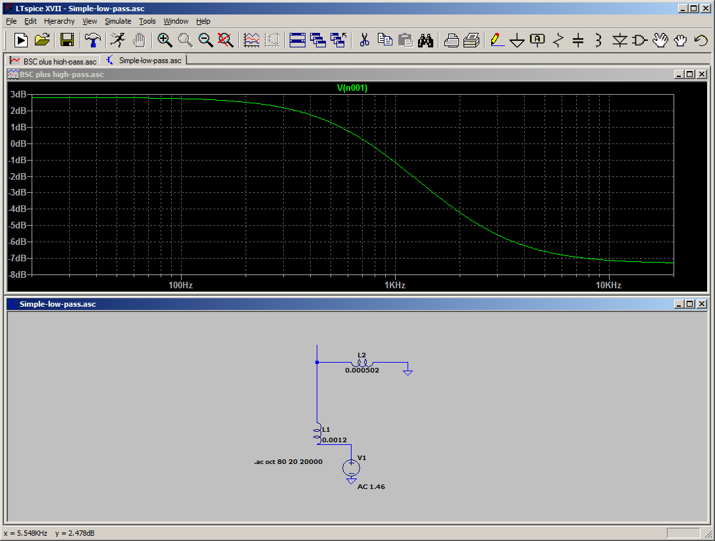Viewport: 715px width, 541px height.
Task: Click the 3dB vertical axis label
Action: [18, 94]
